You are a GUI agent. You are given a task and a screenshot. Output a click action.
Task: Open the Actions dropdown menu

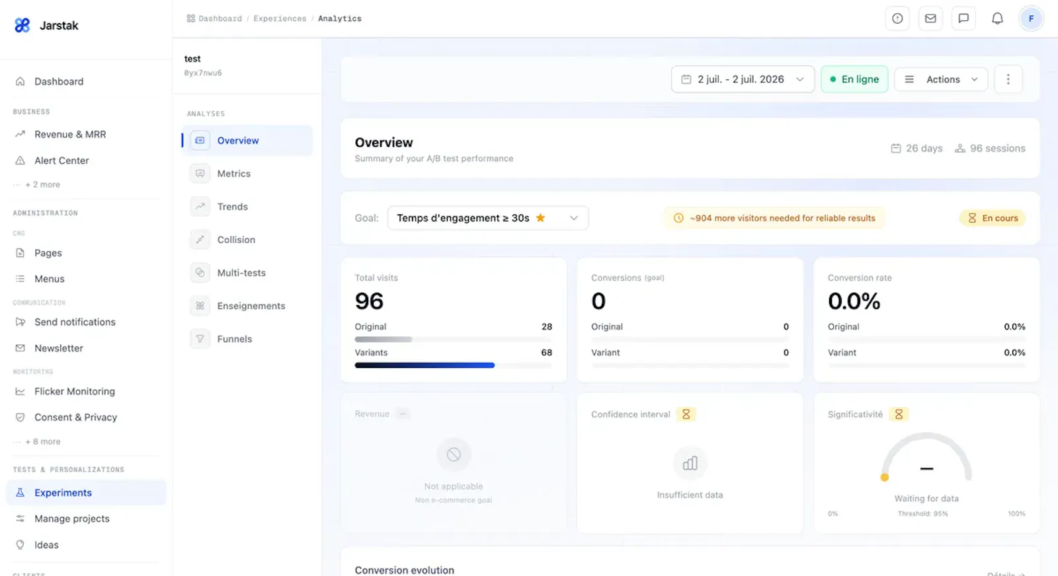click(941, 79)
